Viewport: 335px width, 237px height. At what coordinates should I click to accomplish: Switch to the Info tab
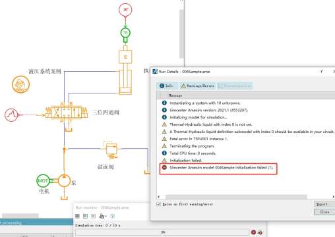(x=166, y=86)
